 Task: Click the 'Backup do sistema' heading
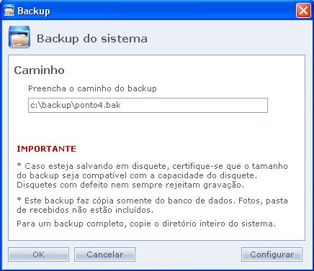point(92,39)
